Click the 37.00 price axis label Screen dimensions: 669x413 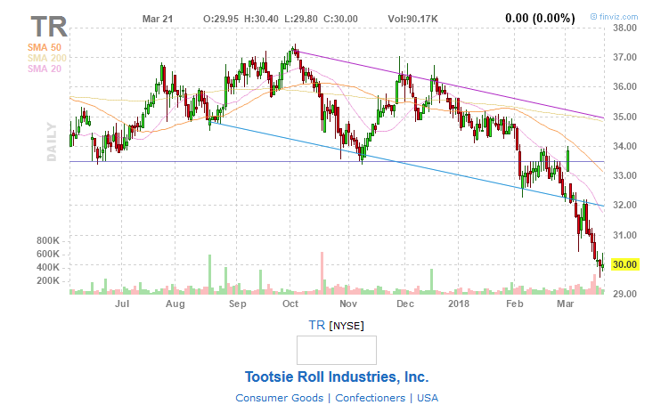point(624,58)
